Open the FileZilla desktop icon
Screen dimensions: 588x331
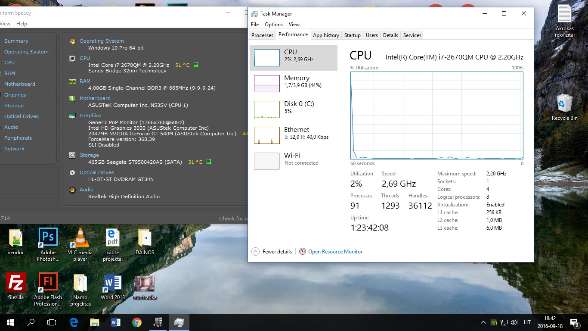point(16,283)
